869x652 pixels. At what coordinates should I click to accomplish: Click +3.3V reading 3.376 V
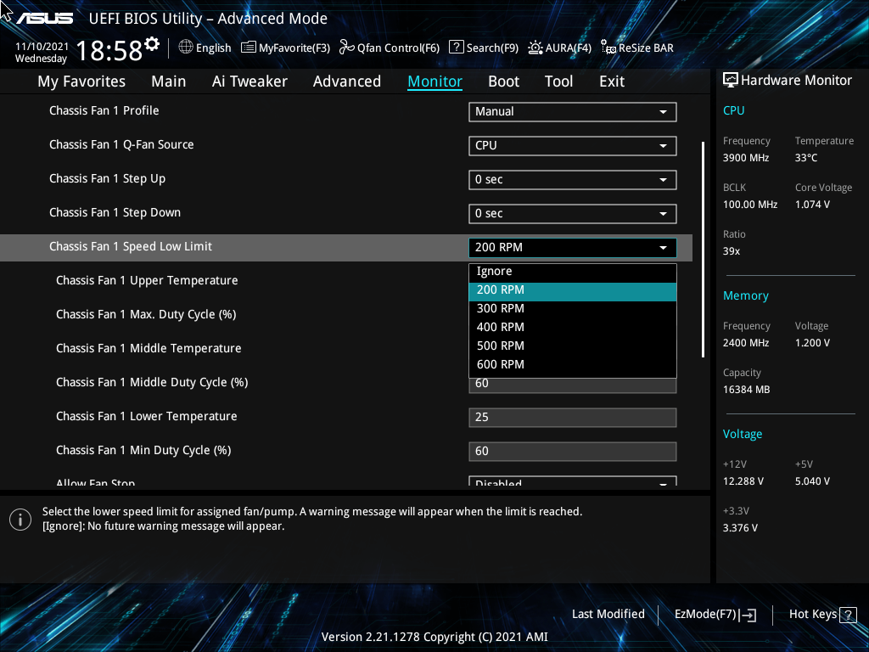pyautogui.click(x=740, y=528)
